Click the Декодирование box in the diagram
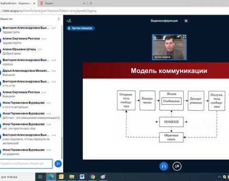Screen dimensions: 229x181 click(196, 101)
